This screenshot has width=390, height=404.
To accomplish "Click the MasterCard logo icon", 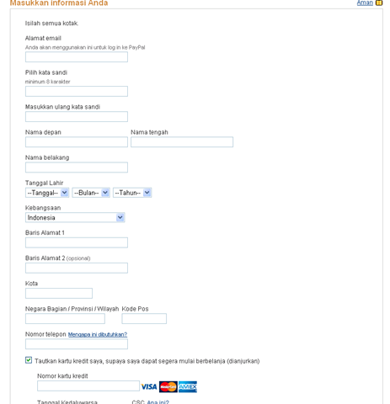I will click(168, 386).
